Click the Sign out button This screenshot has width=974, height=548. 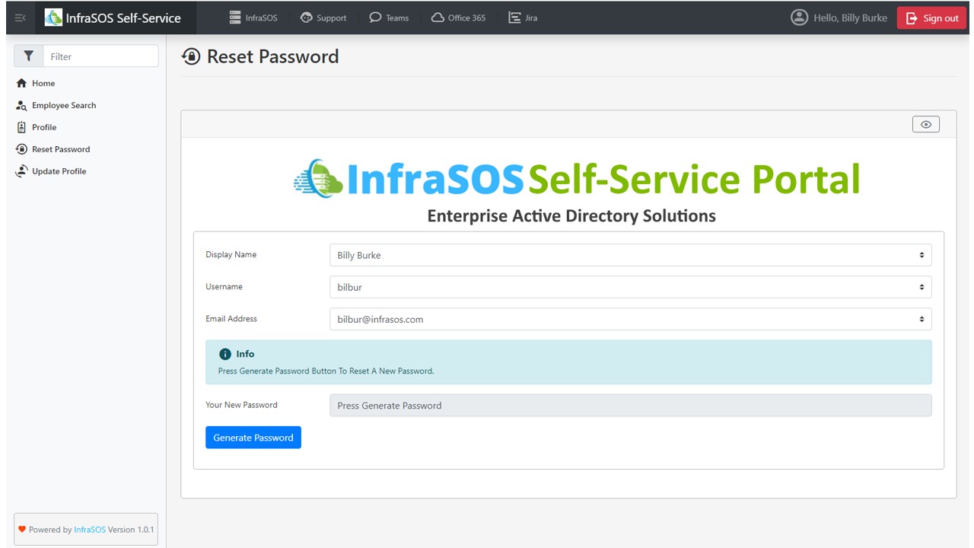tap(931, 18)
